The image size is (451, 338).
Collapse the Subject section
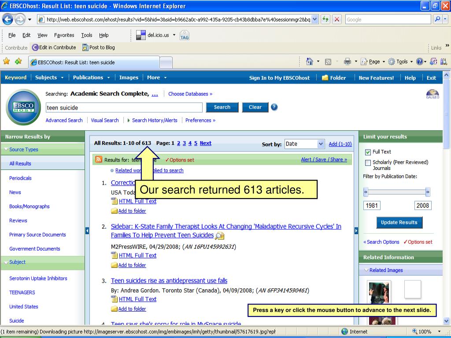click(6, 262)
